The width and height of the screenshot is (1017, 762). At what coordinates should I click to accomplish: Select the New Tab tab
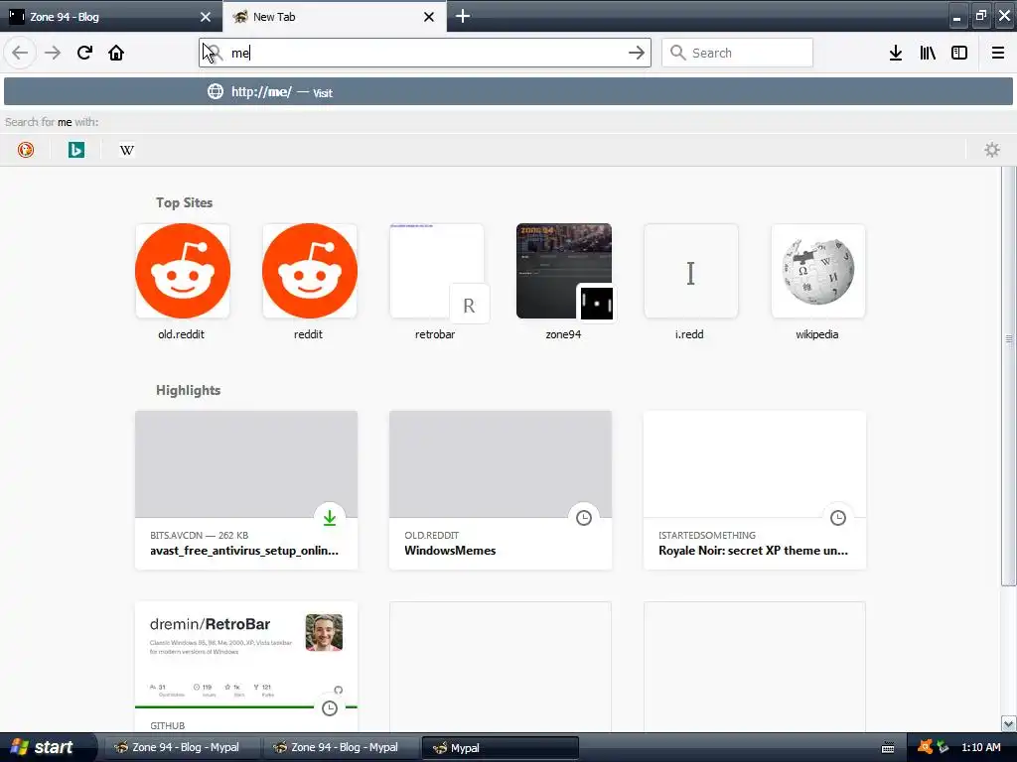[334, 16]
